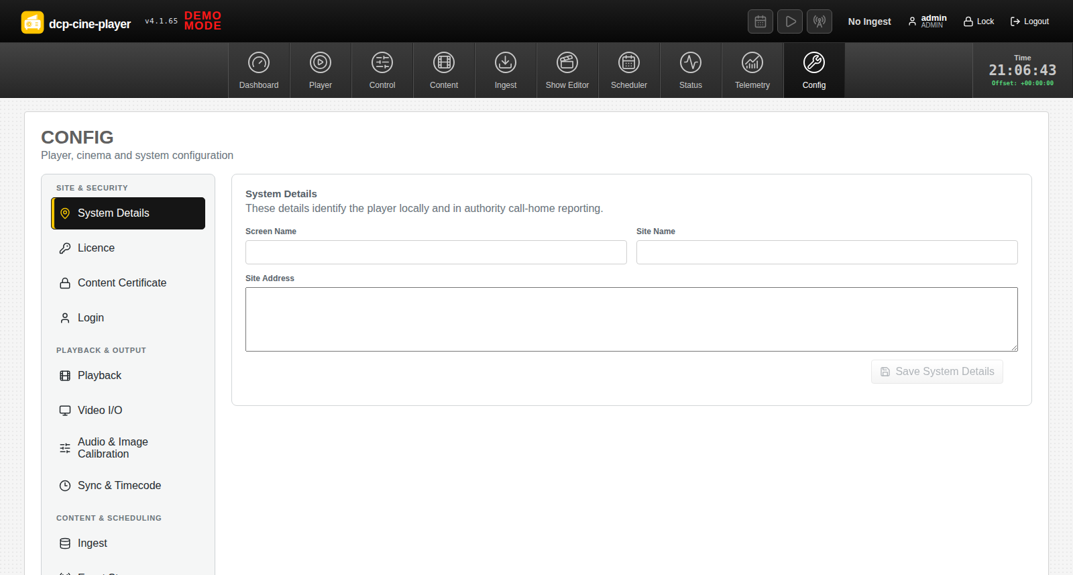Click the Logout arrow icon
The width and height of the screenshot is (1073, 575).
click(x=1015, y=21)
